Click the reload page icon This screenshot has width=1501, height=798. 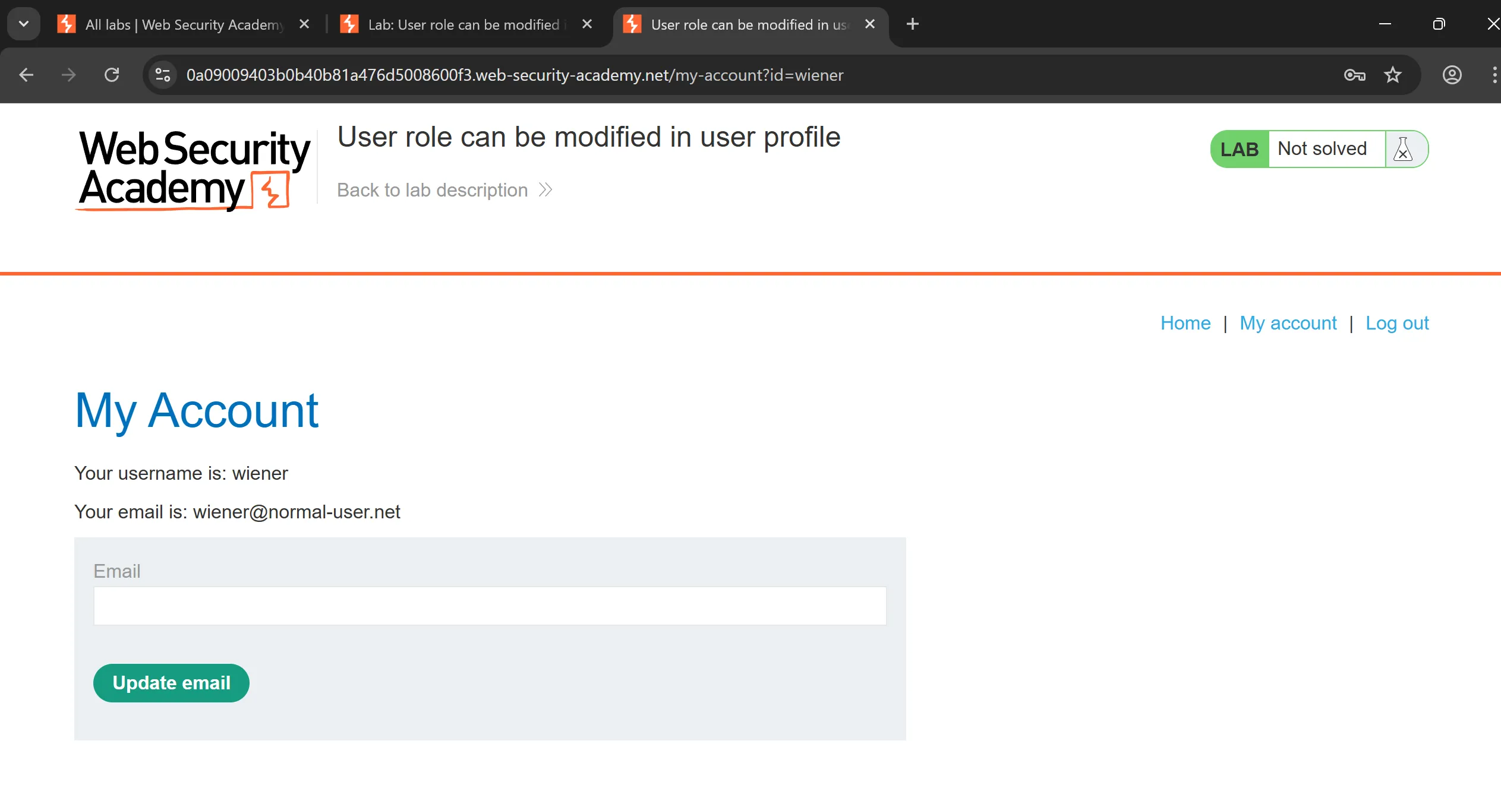(x=112, y=75)
